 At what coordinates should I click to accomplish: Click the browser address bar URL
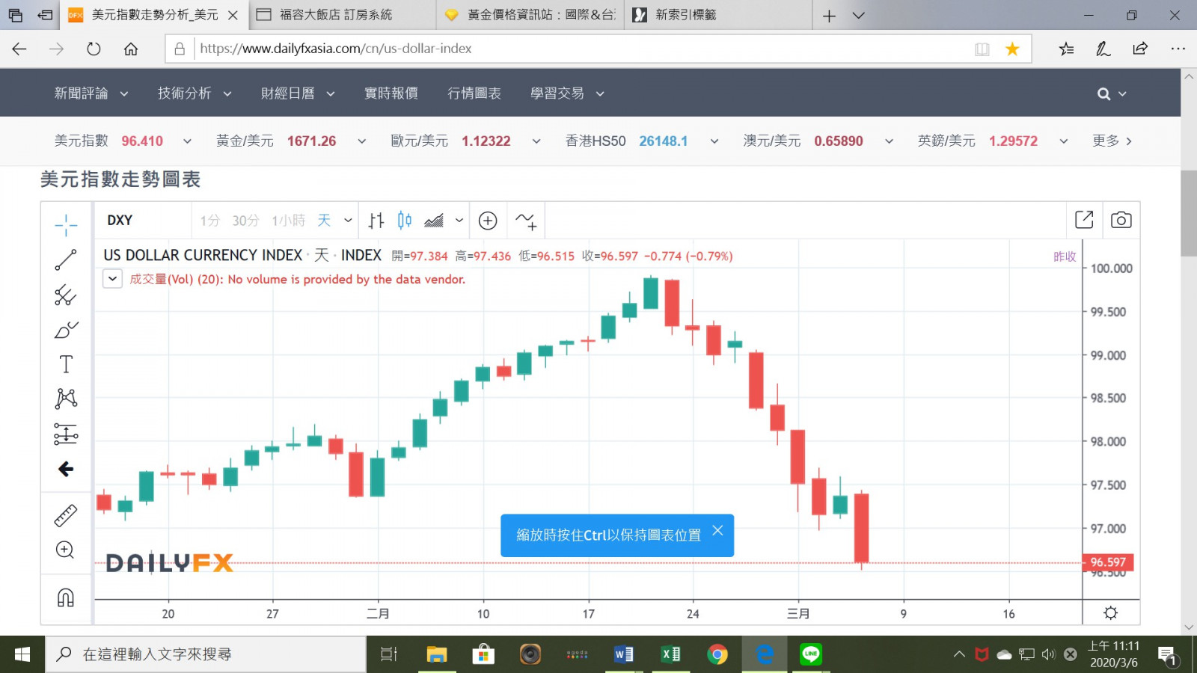coord(336,49)
